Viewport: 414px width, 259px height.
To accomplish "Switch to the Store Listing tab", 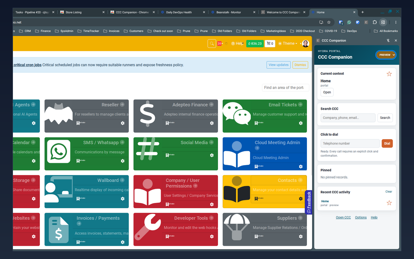I will click(82, 12).
